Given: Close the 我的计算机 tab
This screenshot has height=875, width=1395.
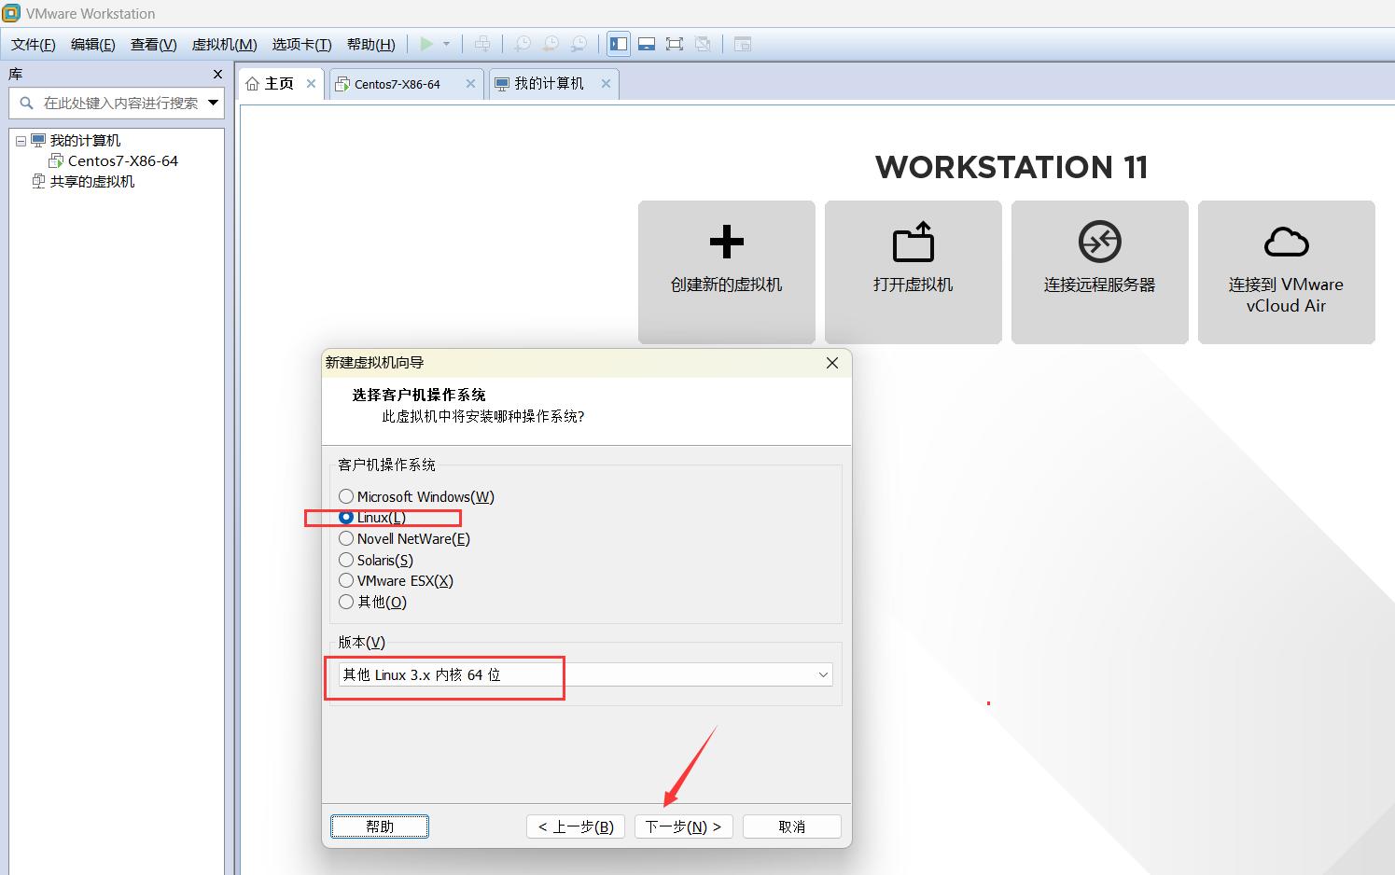Looking at the screenshot, I should (x=606, y=83).
